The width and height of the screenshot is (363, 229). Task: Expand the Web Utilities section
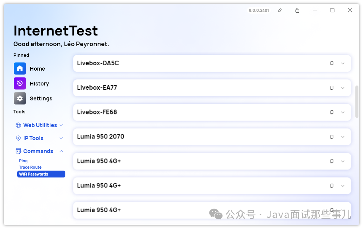pyautogui.click(x=39, y=125)
